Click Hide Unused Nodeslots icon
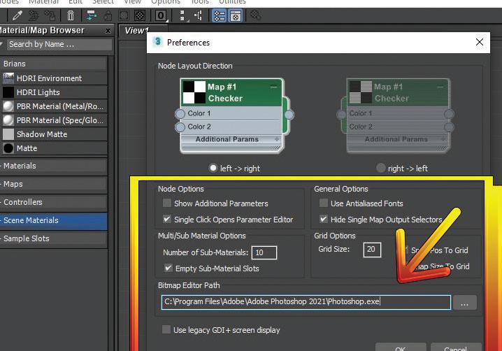Image resolution: width=502 pixels, height=351 pixels. (108, 15)
